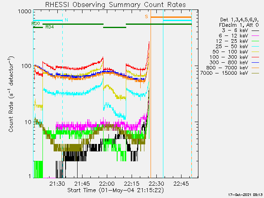Click the 22:45 time tick label
264x198 pixels.
pos(181,184)
